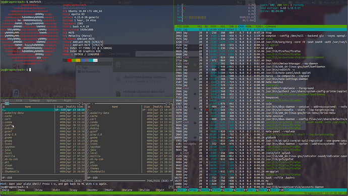Select the mate-session process row in htop
348x196 pixels.
pyautogui.click(x=261, y=116)
